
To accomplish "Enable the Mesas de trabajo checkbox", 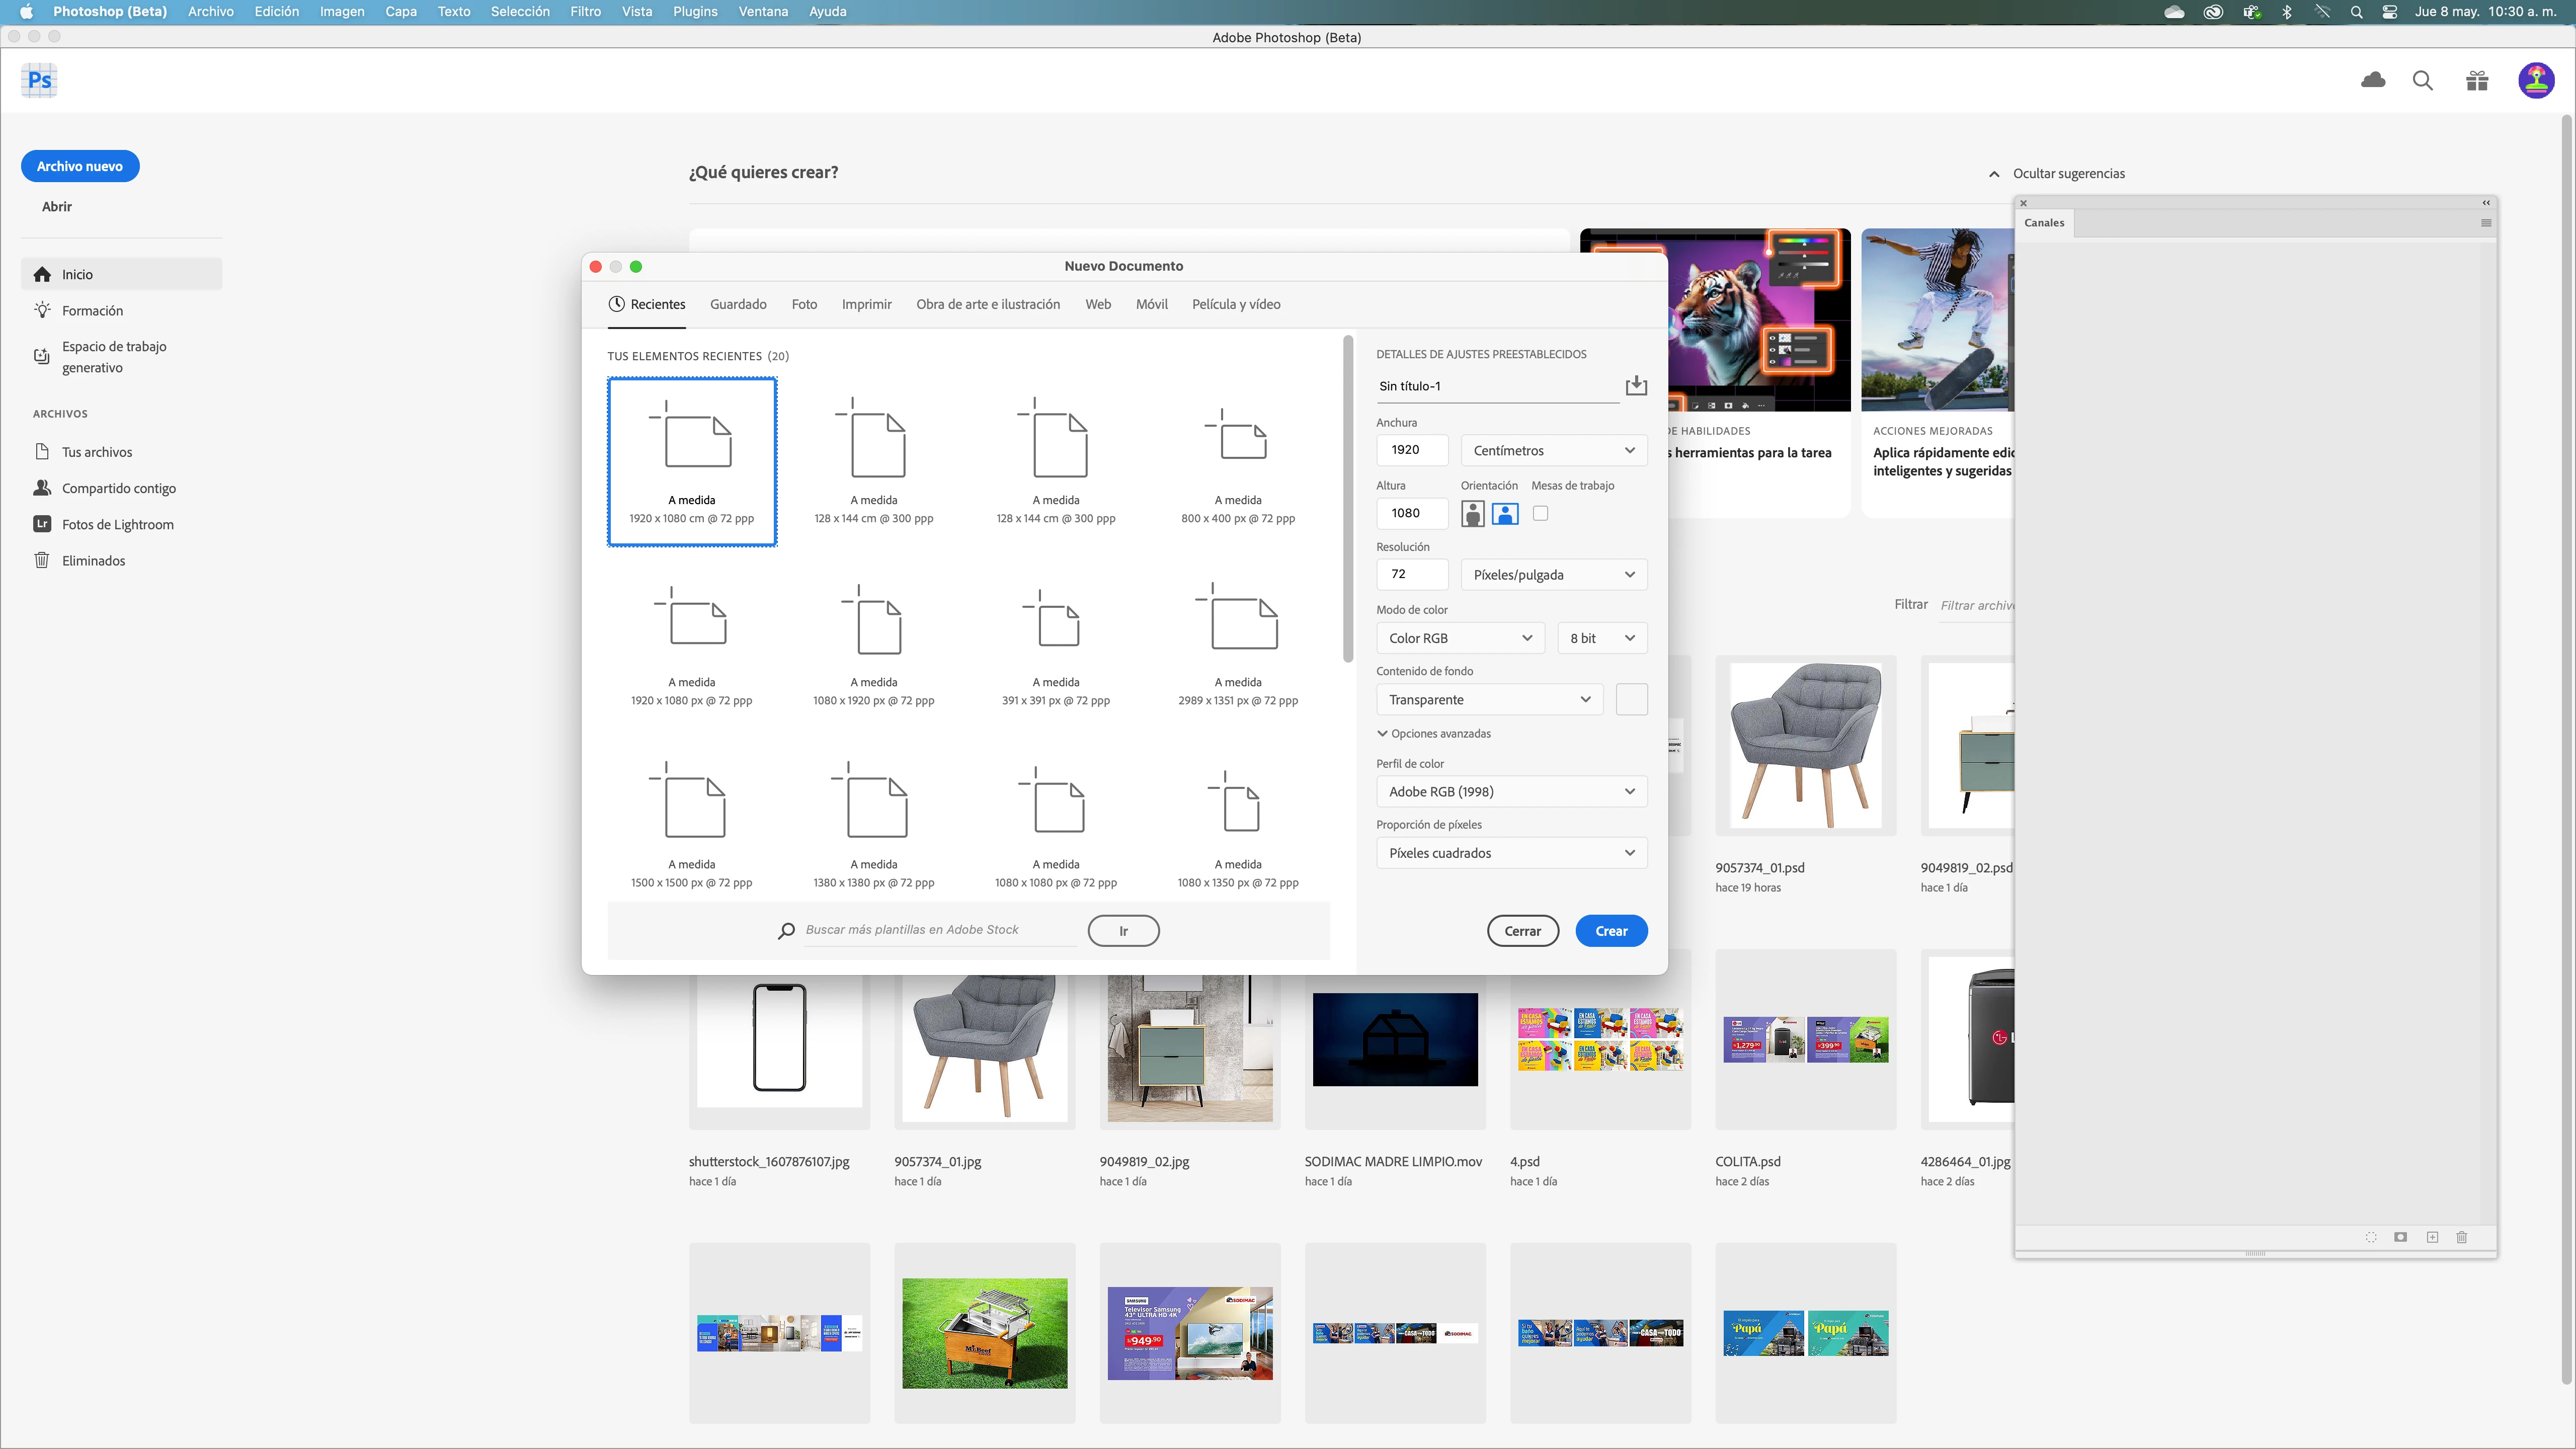I will click(x=1540, y=513).
